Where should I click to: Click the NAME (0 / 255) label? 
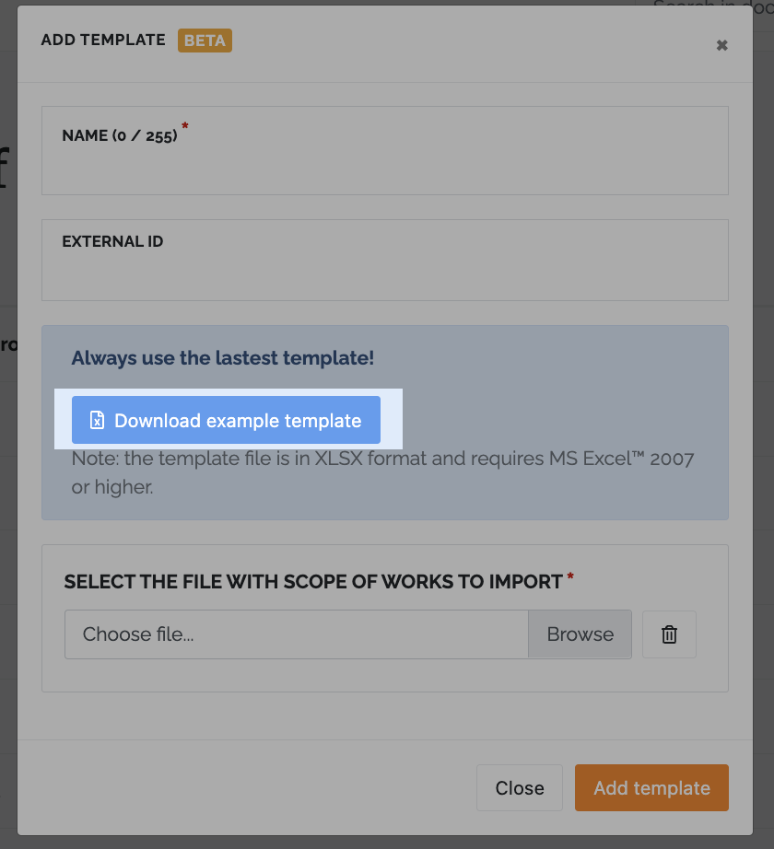coord(120,135)
